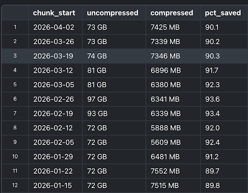Click the date cell 2026-03-05
Viewport: 248px width, 193px height.
click(55, 85)
